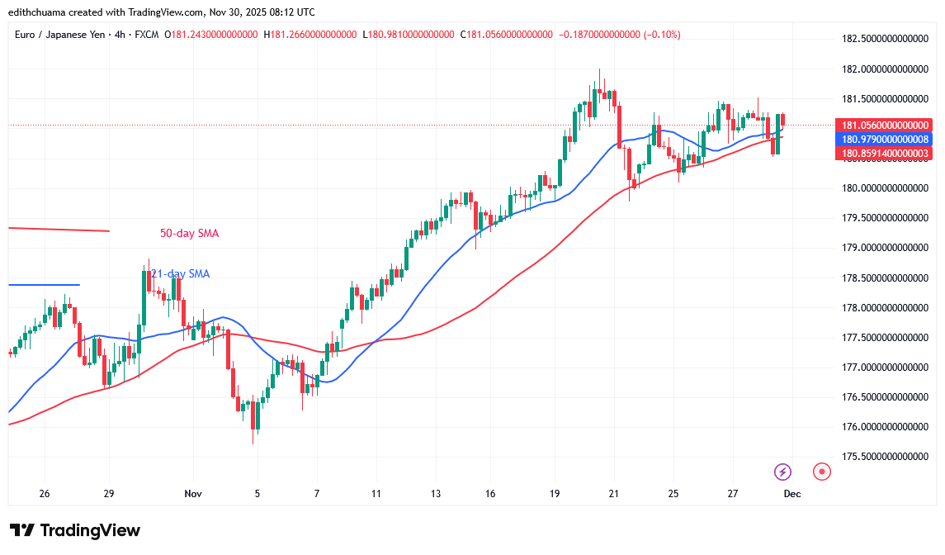Viewport: 945px width, 555px height.
Task: Select the Euro / Japanese Yen symbol name
Action: coord(58,36)
